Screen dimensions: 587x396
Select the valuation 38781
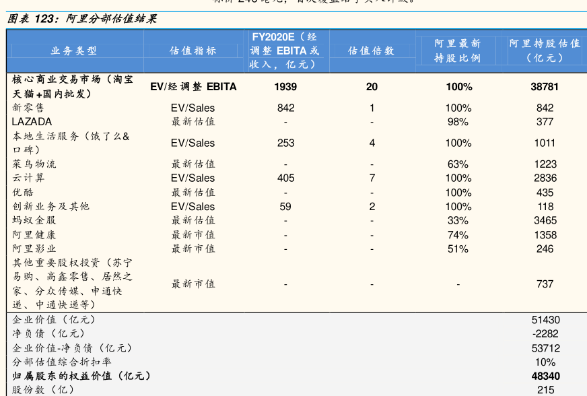click(545, 87)
